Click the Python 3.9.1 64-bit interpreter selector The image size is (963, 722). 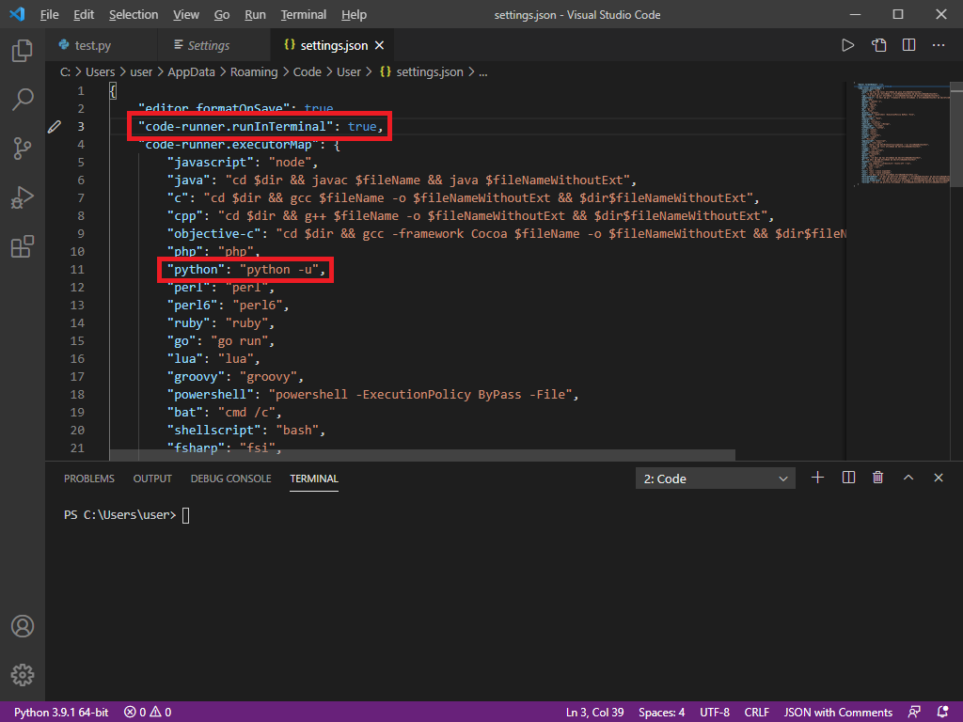[x=61, y=713]
